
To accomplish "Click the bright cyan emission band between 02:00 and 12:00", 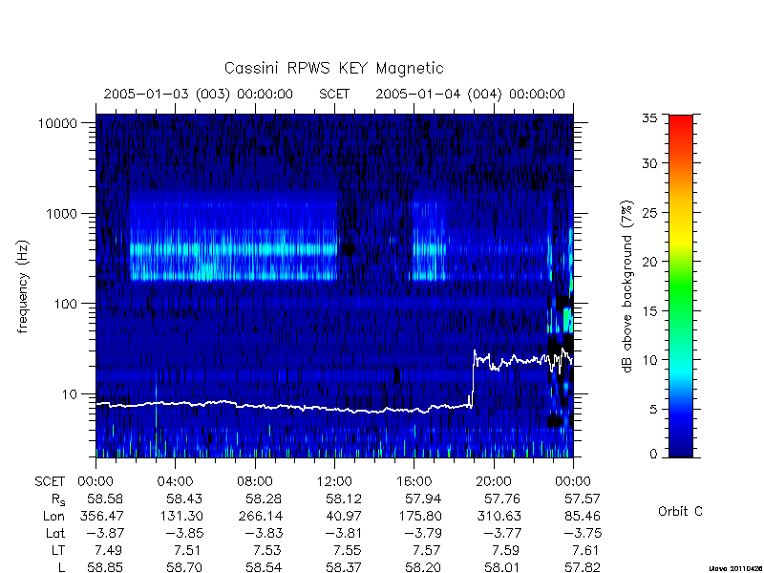I will click(x=234, y=249).
